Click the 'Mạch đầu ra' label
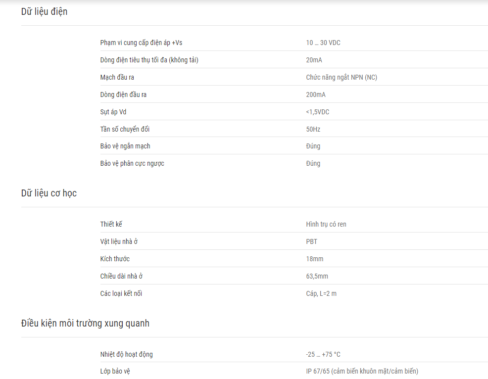The height and width of the screenshot is (379, 488). [x=117, y=78]
